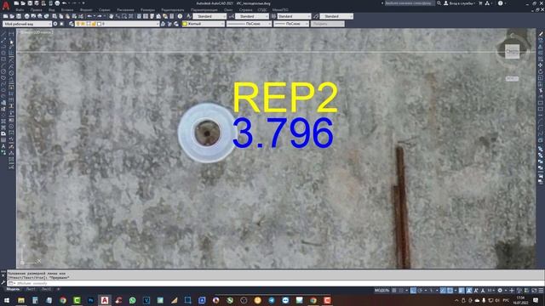Click the Pan hand tool icon
This screenshot has height=306, width=545.
tap(112, 16)
